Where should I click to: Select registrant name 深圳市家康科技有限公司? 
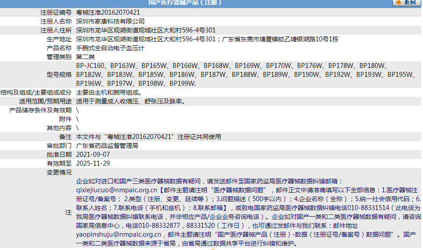pos(110,21)
